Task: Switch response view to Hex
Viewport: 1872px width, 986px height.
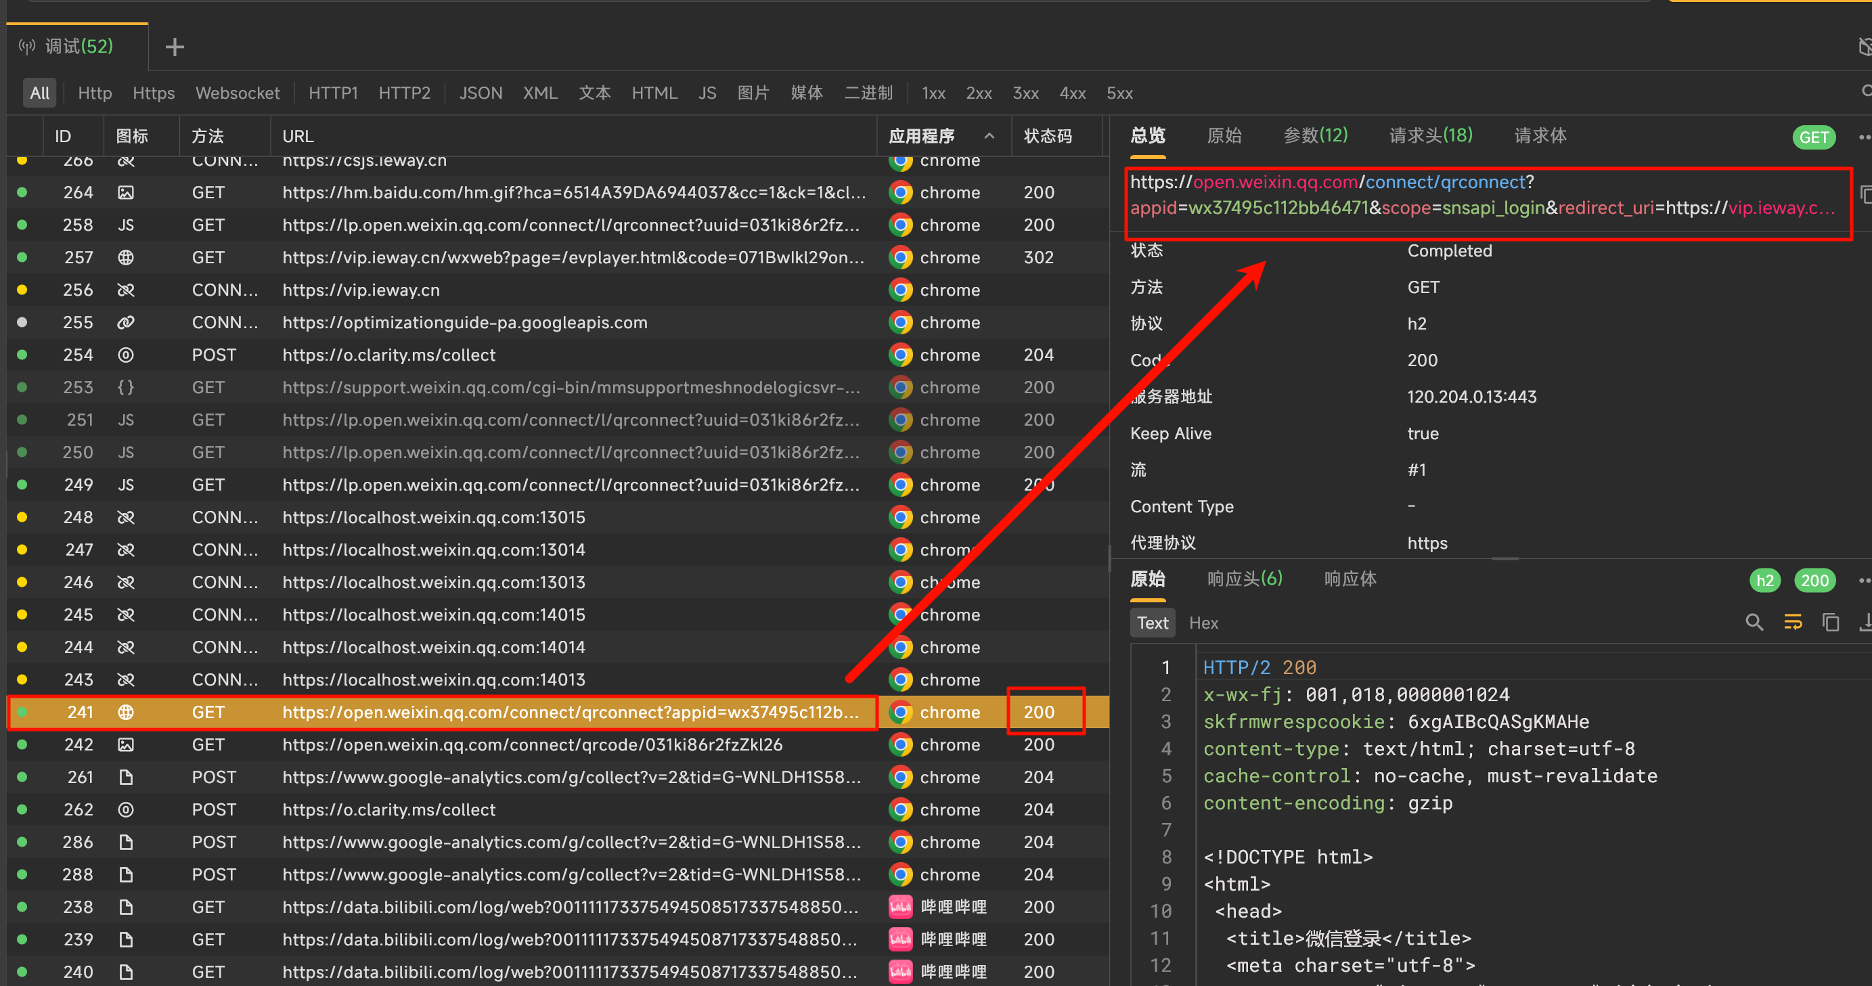Action: 1203,623
